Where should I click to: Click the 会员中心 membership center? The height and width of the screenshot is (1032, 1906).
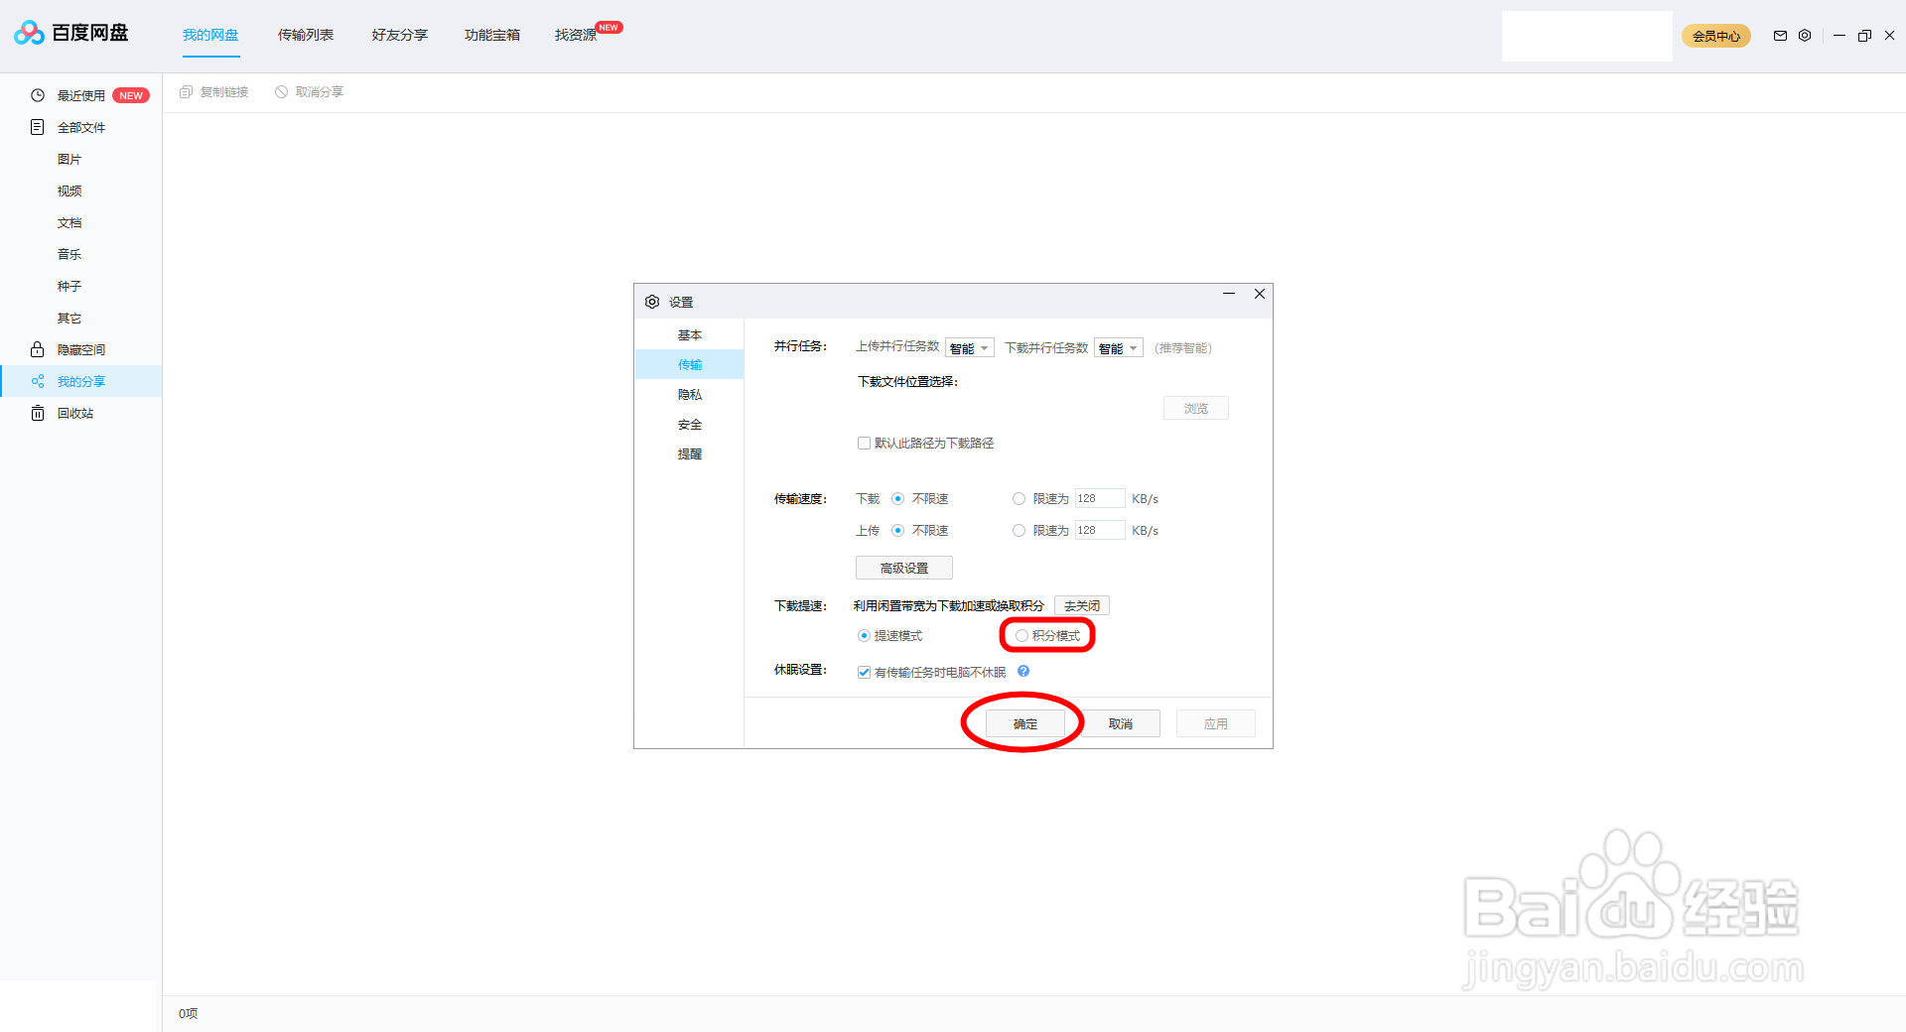click(x=1716, y=36)
